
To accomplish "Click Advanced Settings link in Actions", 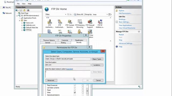I will tap(126, 43).
